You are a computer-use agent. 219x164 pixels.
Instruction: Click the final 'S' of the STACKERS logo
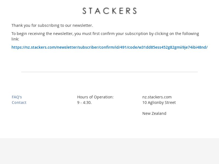click(x=135, y=11)
